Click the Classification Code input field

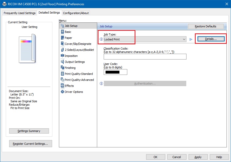[x=145, y=57]
